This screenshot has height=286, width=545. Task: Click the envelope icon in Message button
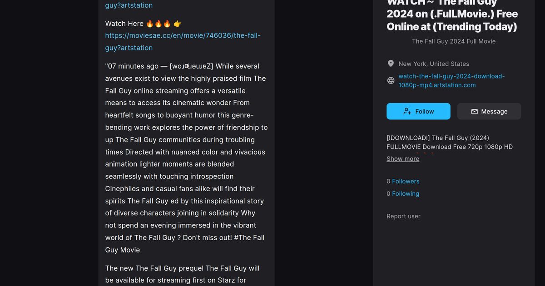pyautogui.click(x=474, y=111)
